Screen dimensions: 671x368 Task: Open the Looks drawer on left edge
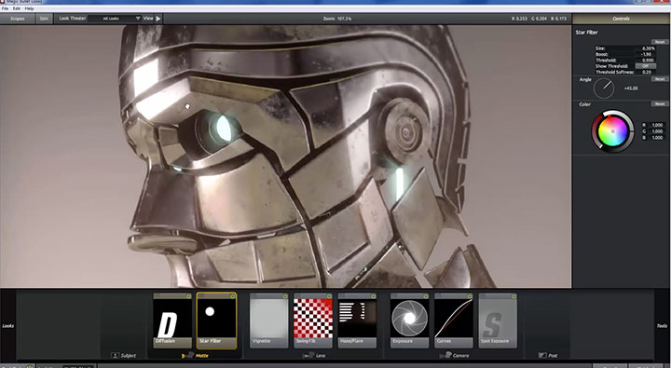click(7, 326)
